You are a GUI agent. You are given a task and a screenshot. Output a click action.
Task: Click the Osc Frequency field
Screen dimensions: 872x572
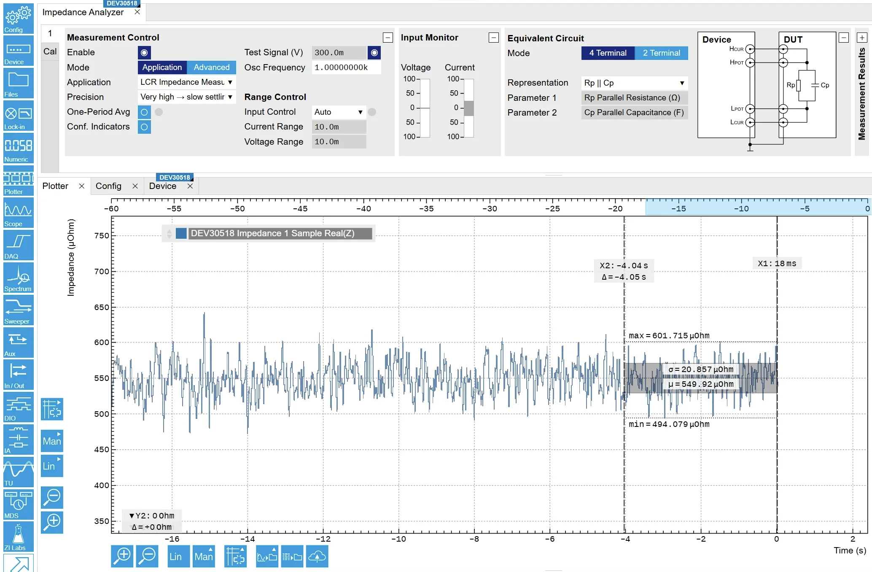tap(346, 67)
